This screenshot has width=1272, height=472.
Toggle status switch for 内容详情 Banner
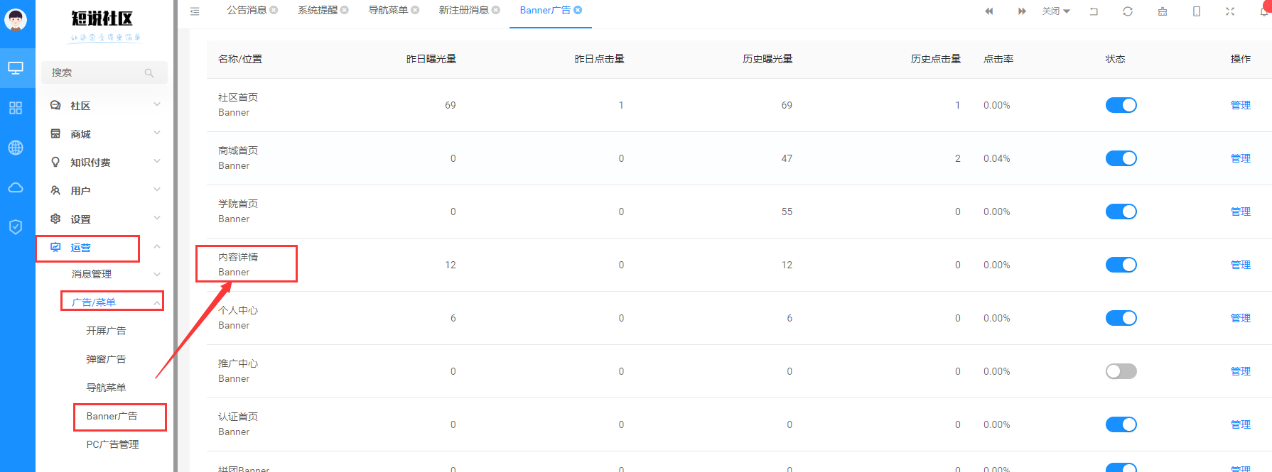pos(1121,265)
